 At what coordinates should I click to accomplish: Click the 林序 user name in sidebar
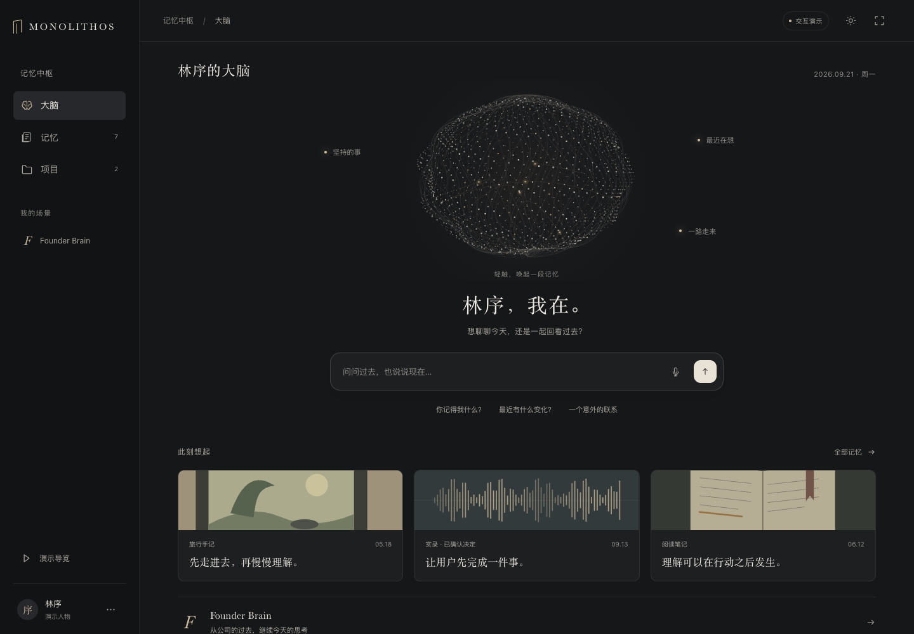pos(53,604)
